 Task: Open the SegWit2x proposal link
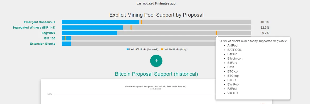click(48, 33)
